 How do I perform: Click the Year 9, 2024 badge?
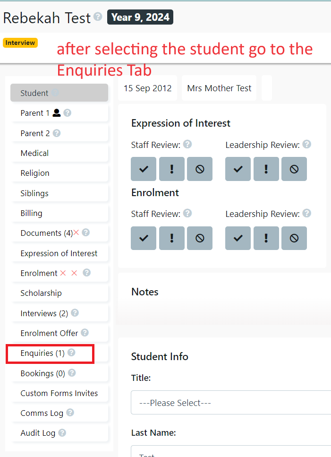(x=140, y=17)
